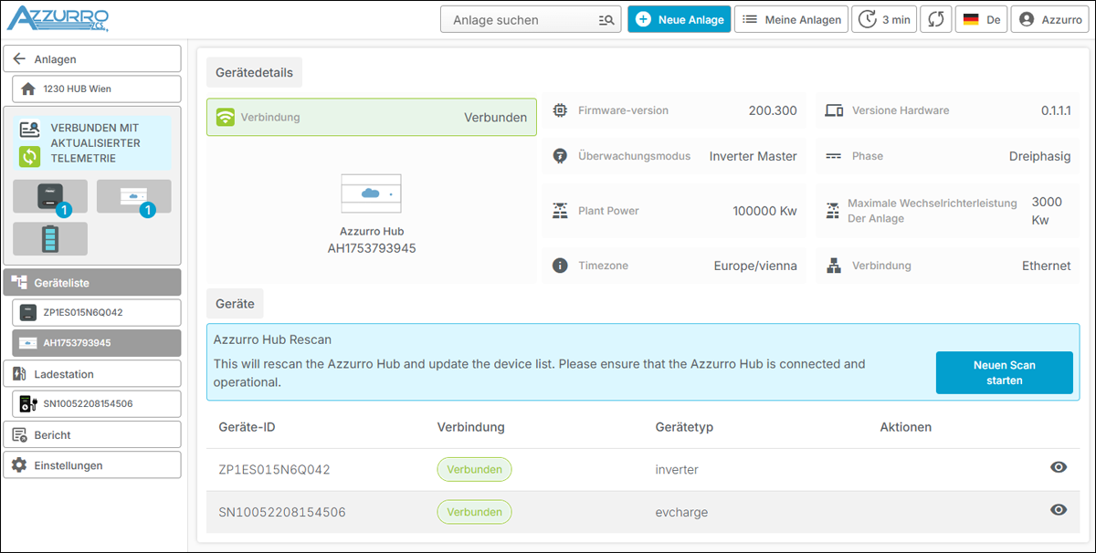Image resolution: width=1096 pixels, height=553 pixels.
Task: Click the hub serial AH1753793945 under image
Action: click(372, 248)
